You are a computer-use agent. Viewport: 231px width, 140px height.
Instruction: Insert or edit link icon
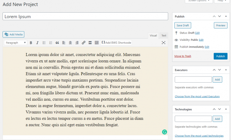83,43
